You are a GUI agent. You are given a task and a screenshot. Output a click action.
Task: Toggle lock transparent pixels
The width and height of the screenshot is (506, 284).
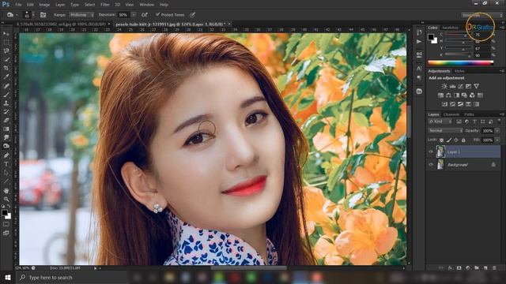(x=441, y=140)
